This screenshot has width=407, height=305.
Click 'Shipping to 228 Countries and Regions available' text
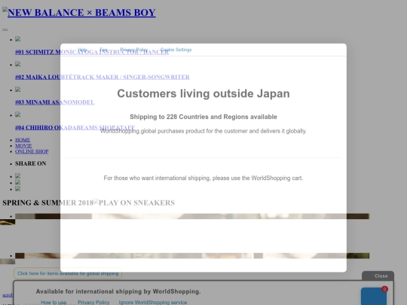coord(203,117)
